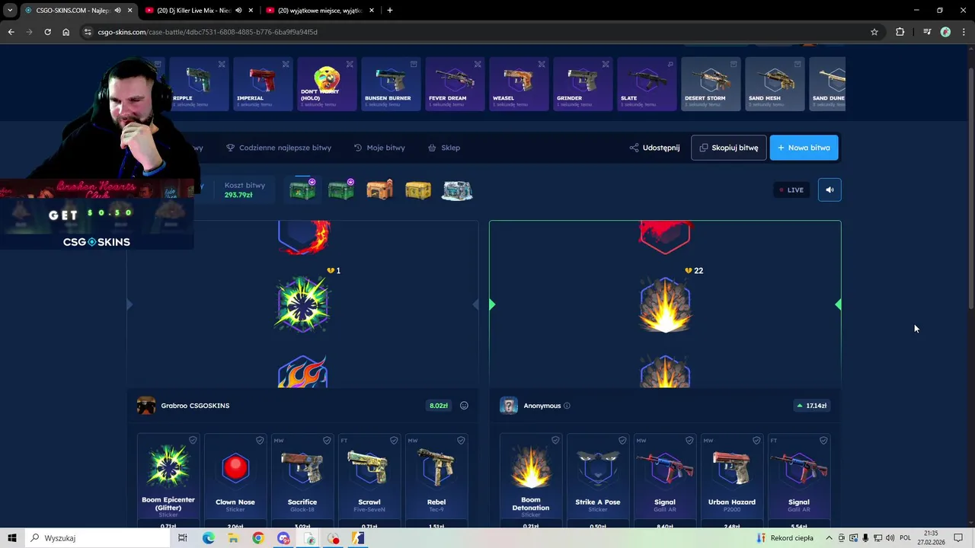
Task: Open the Scrawl Five-SeveN item
Action: [369, 479]
